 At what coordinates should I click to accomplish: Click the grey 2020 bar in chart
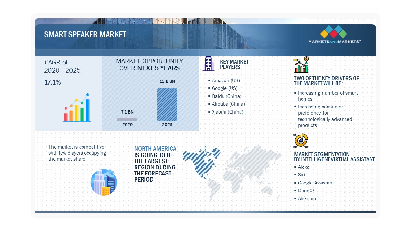tap(127, 119)
